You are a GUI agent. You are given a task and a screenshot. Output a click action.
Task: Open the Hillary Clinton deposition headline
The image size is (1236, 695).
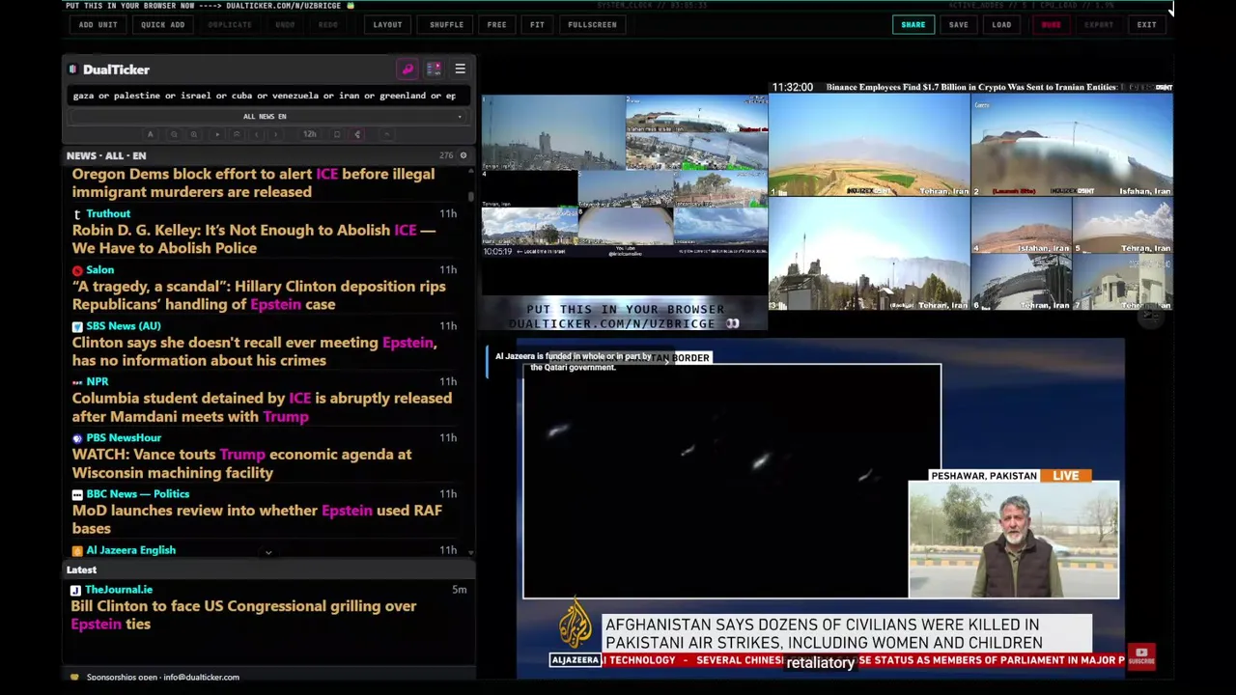click(259, 294)
